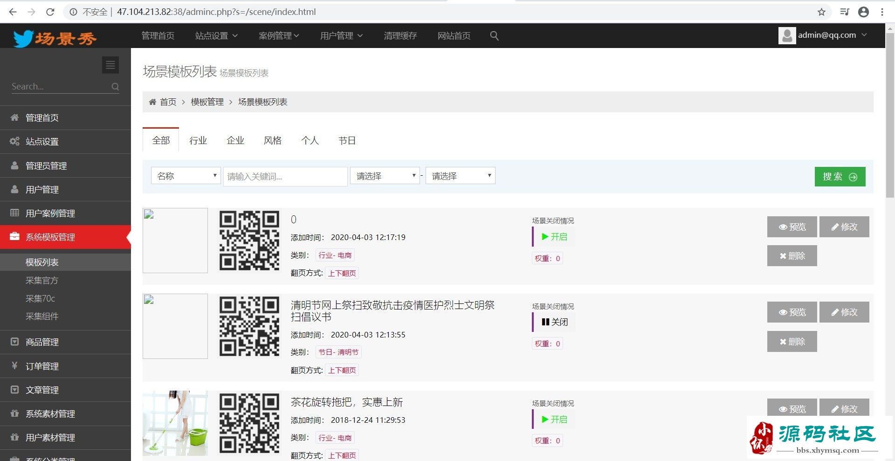Open 采集组件 in sidebar submenu
The height and width of the screenshot is (461, 895).
click(42, 316)
